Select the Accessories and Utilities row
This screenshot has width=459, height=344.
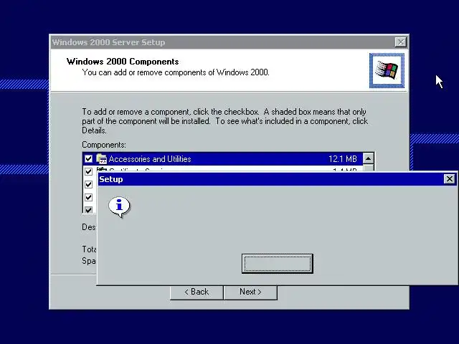(x=223, y=159)
